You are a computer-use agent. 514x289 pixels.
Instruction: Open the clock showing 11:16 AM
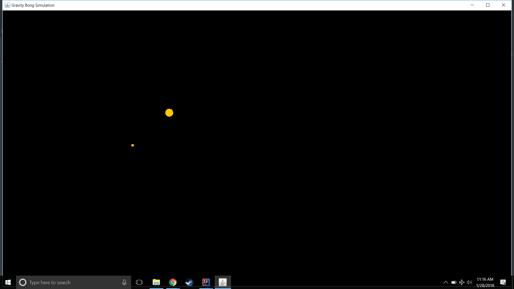(485, 282)
